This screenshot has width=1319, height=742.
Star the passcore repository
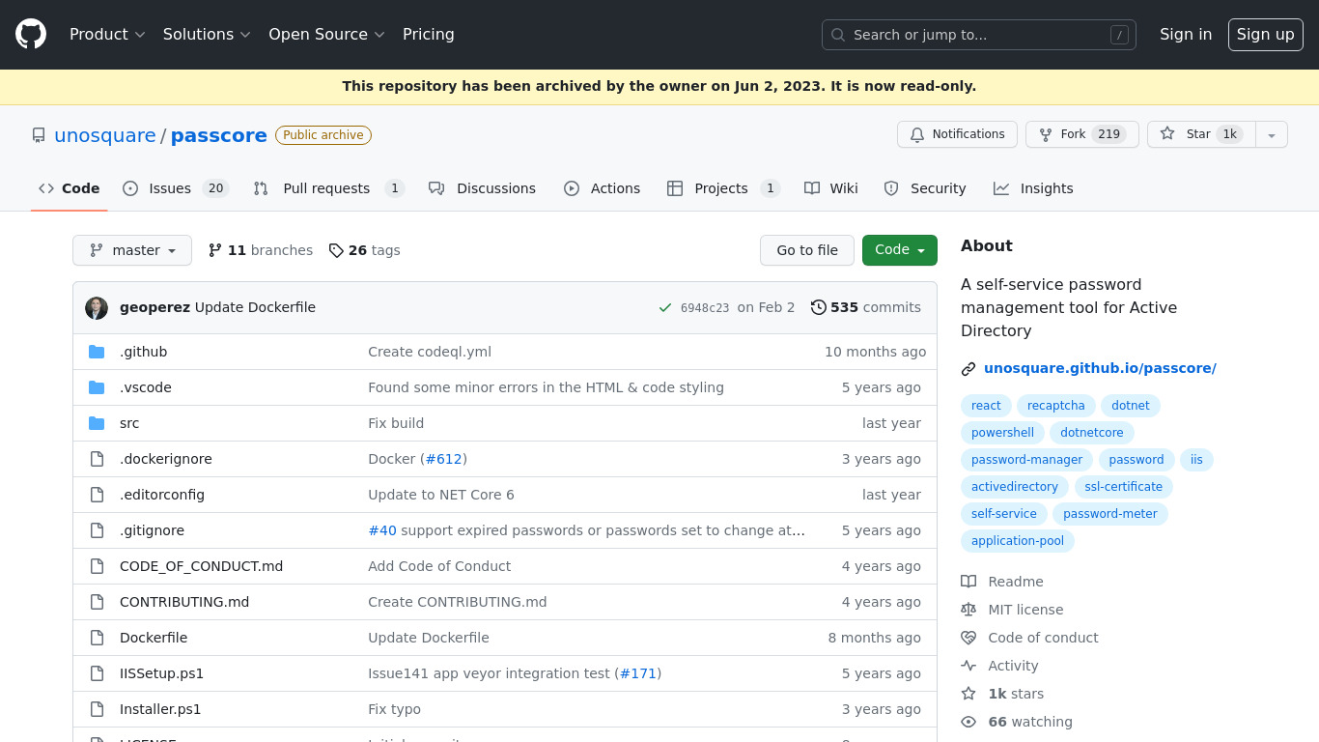1201,134
